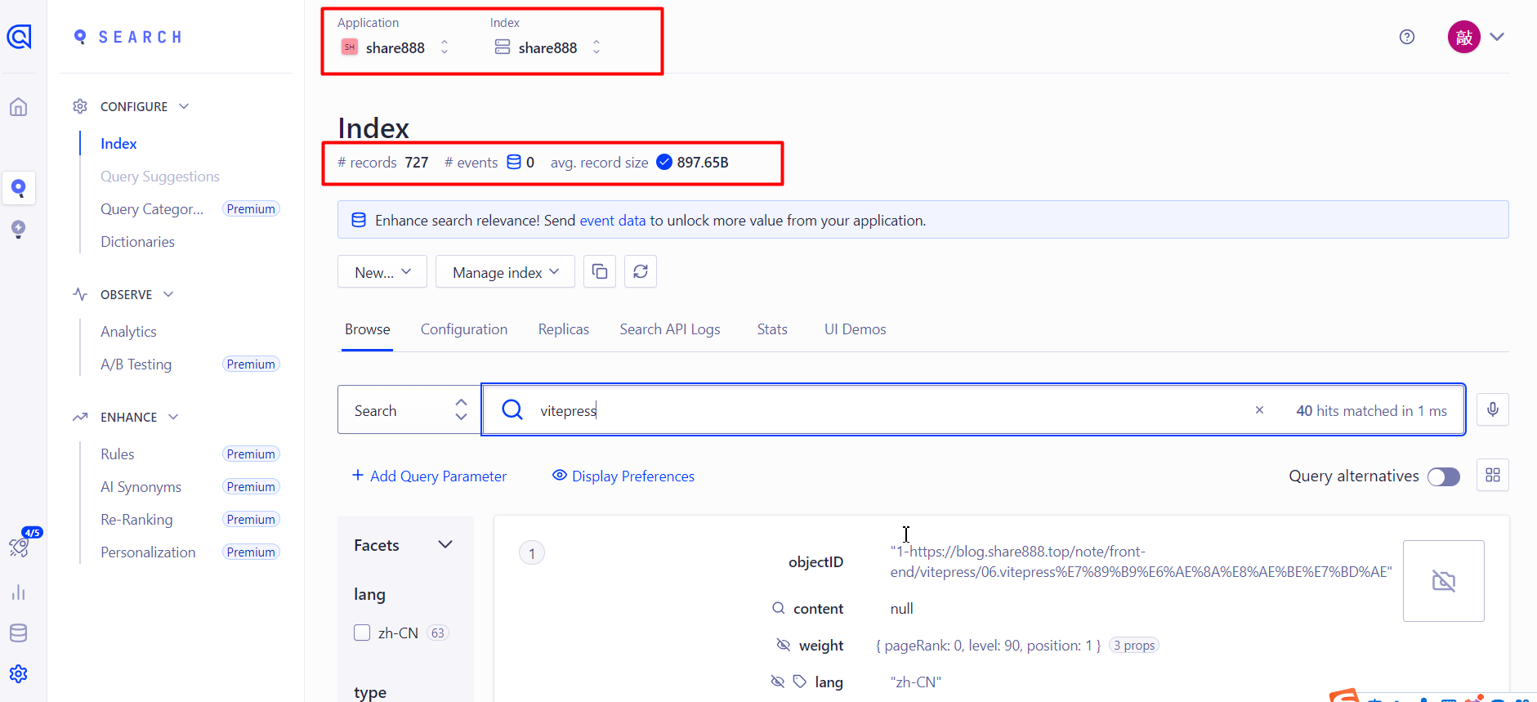Open the onboarding rocket icon showing 4/5
The image size is (1537, 702).
[19, 547]
